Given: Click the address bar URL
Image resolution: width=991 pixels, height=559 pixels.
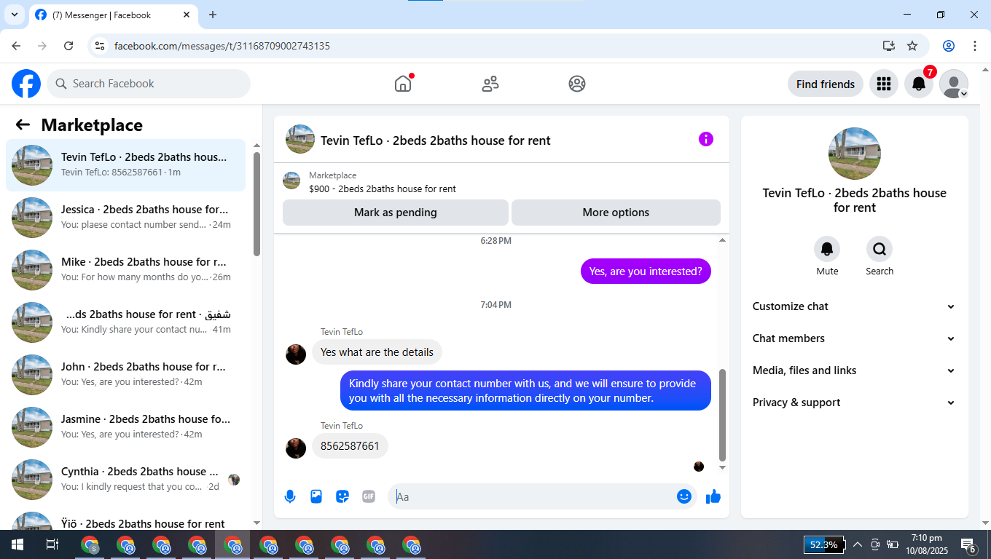Looking at the screenshot, I should [x=222, y=46].
